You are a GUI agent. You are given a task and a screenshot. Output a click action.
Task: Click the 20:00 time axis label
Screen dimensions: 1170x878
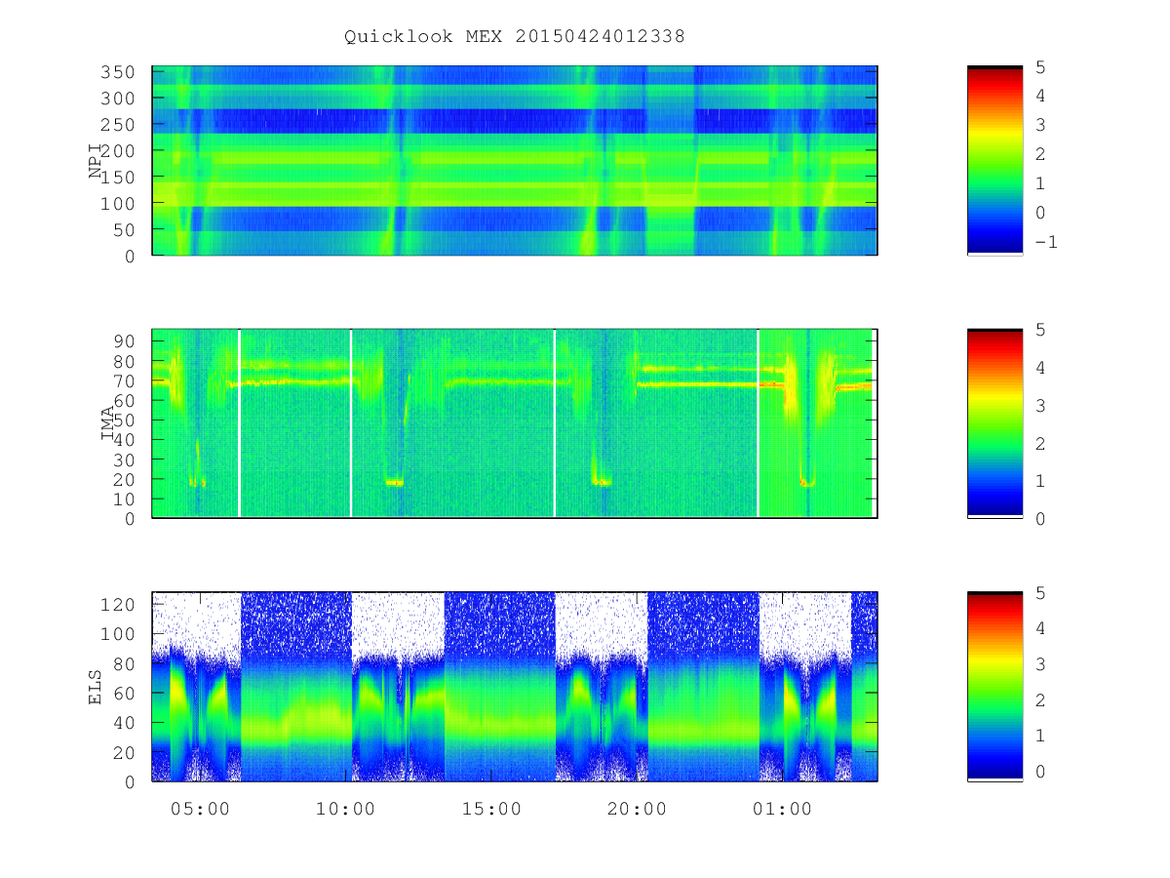637,809
